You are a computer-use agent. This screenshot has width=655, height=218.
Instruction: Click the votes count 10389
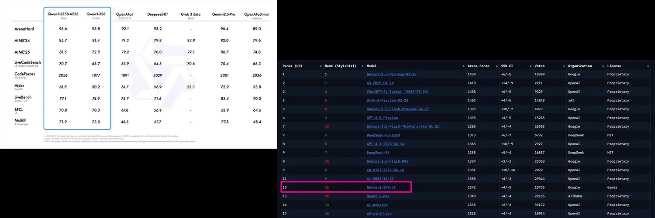click(540, 74)
